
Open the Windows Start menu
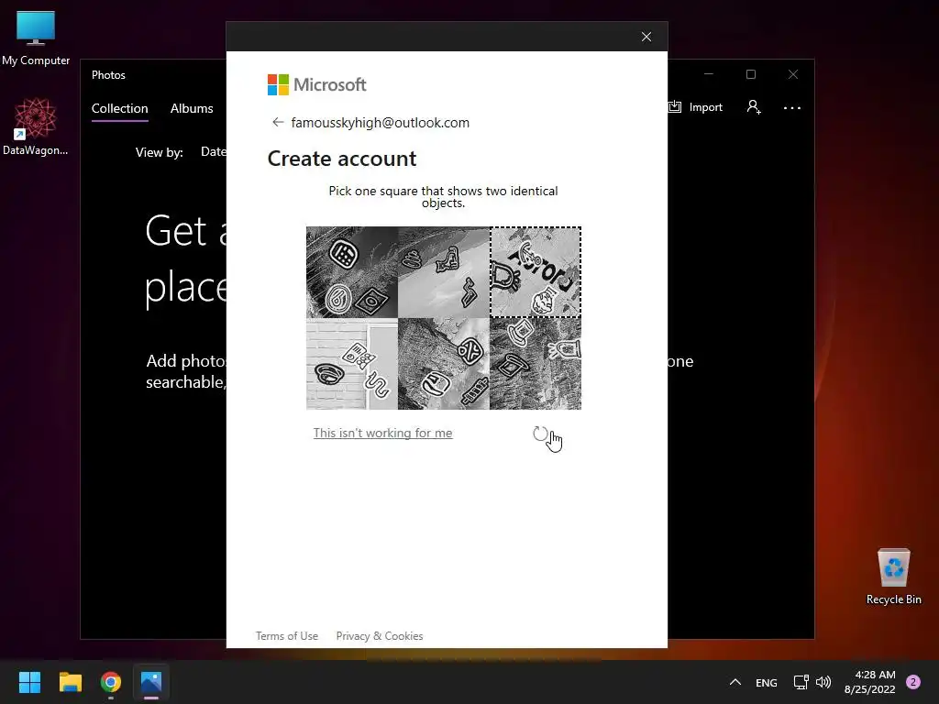pyautogui.click(x=29, y=682)
